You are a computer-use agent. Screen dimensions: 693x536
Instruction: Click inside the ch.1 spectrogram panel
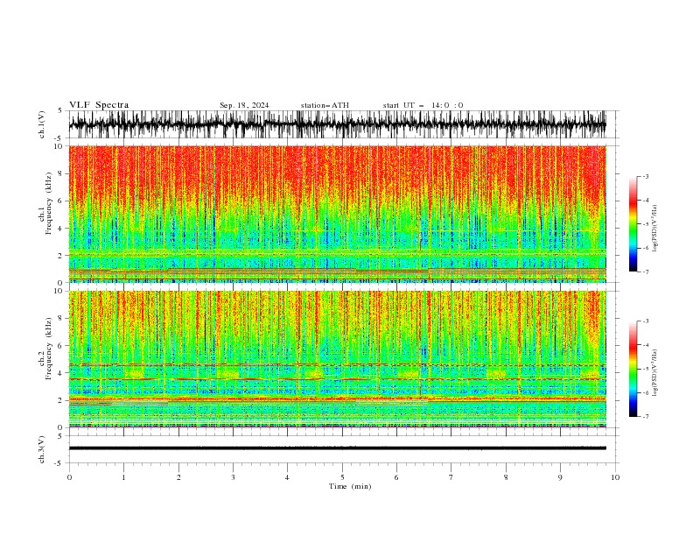point(337,214)
